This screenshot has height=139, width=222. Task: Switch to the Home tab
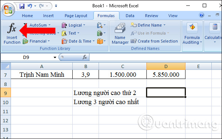point(27,16)
